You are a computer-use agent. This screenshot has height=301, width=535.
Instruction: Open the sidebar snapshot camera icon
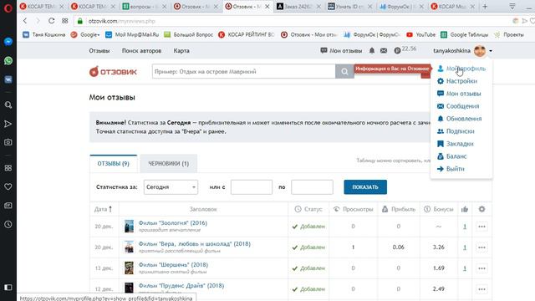8,142
